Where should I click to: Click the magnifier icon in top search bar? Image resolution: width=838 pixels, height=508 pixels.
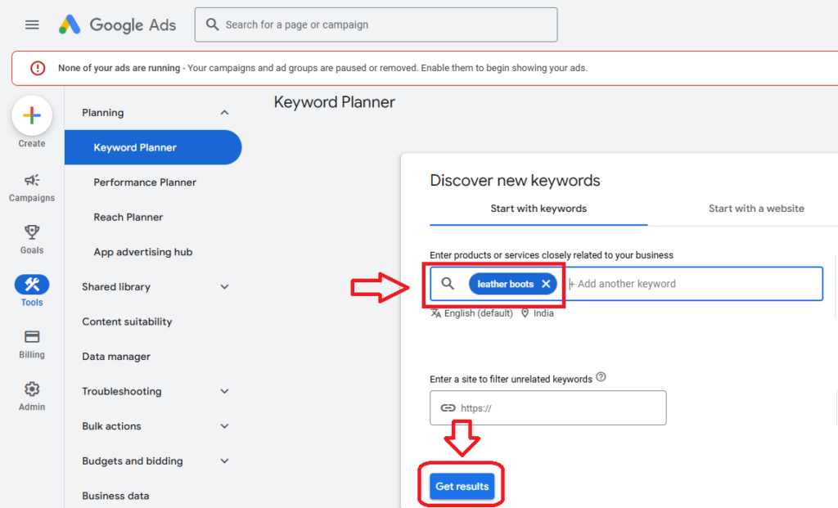pos(212,25)
